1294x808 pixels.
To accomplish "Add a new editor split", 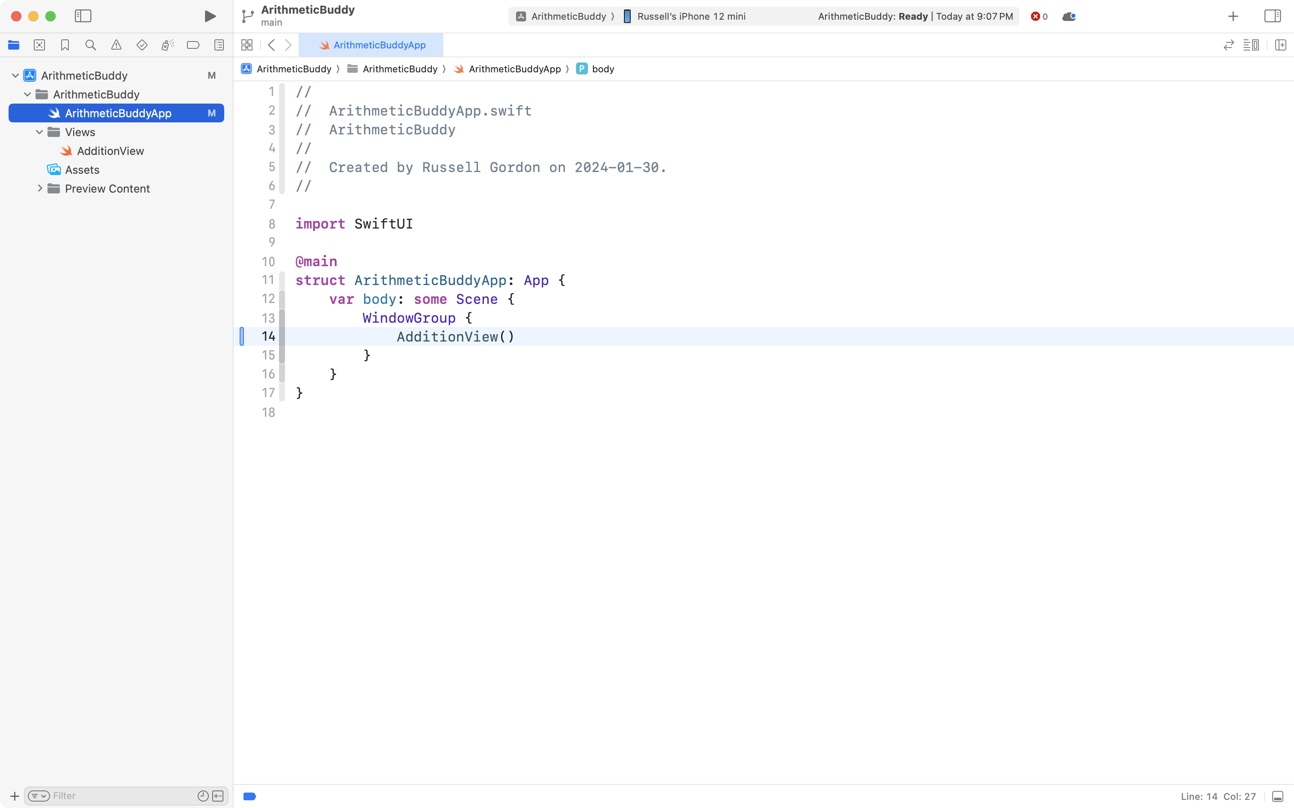I will pos(1281,45).
